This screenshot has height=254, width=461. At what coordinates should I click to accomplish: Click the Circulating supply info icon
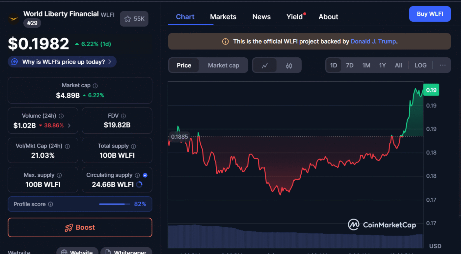137,175
